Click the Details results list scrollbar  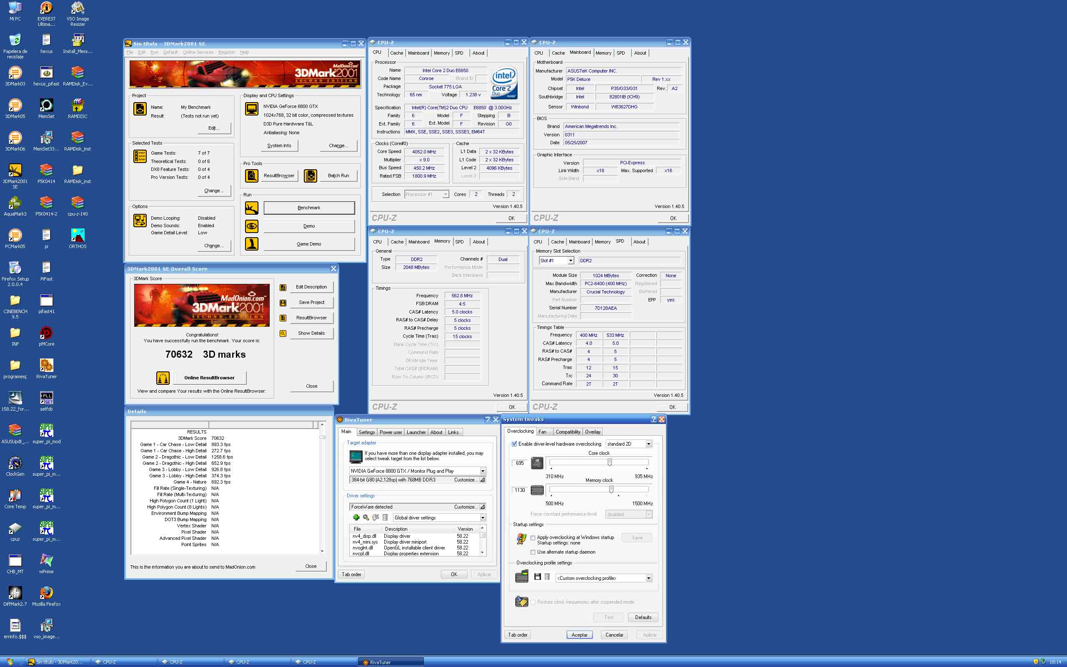[x=322, y=487]
